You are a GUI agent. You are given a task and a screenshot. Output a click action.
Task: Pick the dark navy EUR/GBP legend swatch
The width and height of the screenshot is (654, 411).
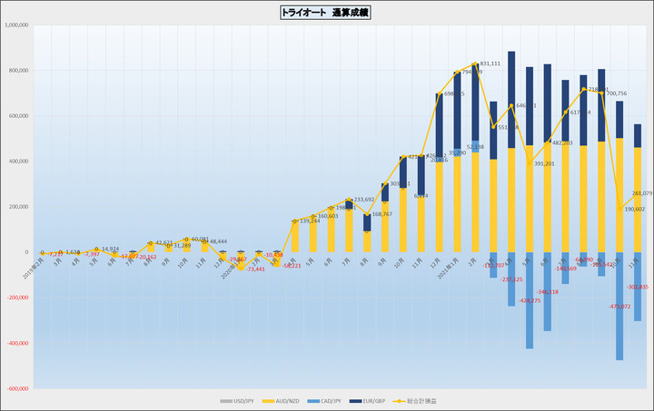click(x=355, y=401)
